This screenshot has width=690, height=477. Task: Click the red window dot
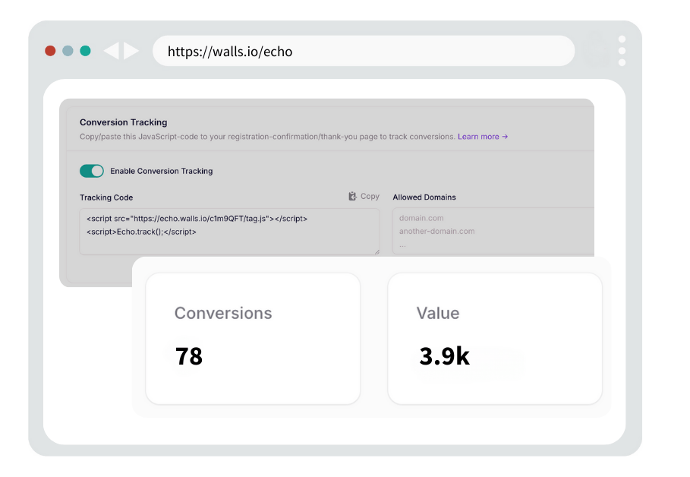(x=50, y=50)
